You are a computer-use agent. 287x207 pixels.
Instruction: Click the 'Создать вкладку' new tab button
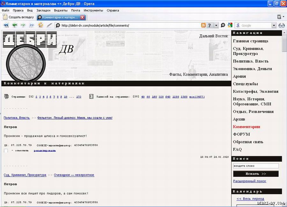[18, 17]
